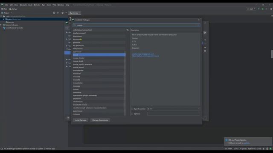Enable the Specify version checkbox
Screen dimensions: 273x153
pyautogui.click(x=132, y=109)
